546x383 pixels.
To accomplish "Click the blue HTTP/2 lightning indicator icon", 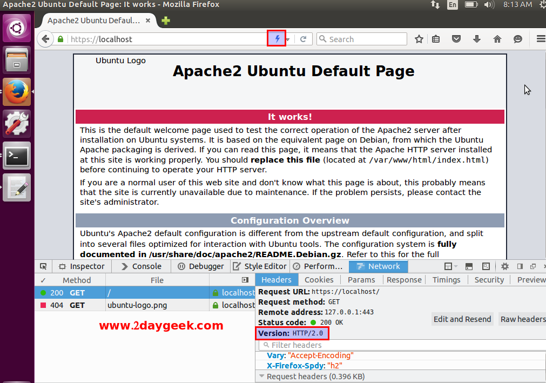I will pyautogui.click(x=277, y=39).
